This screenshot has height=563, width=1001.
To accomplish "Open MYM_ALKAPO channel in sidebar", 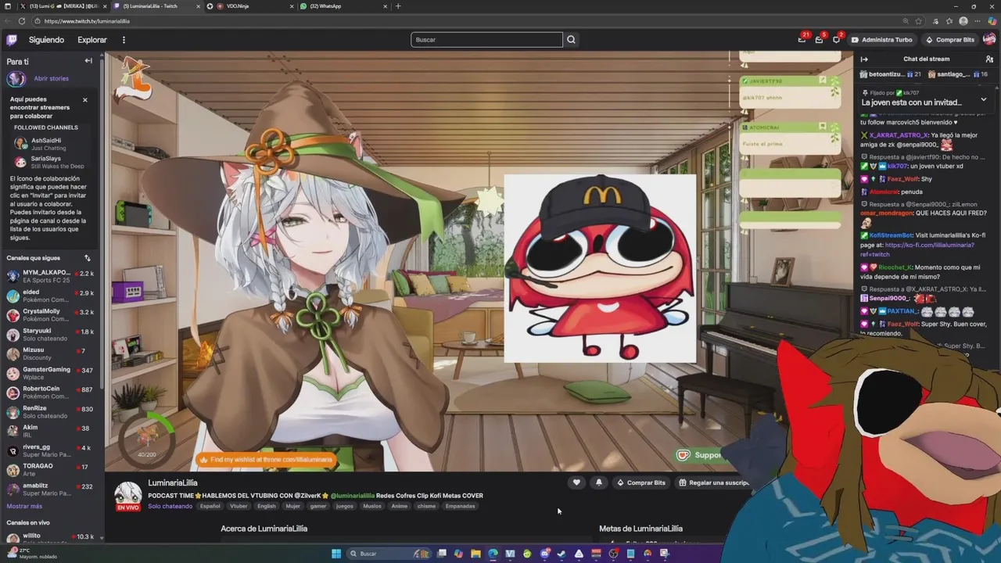I will tap(52, 276).
